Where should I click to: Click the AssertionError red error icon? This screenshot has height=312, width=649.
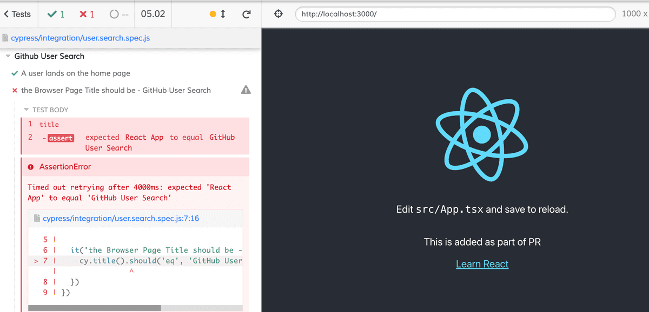tap(31, 167)
